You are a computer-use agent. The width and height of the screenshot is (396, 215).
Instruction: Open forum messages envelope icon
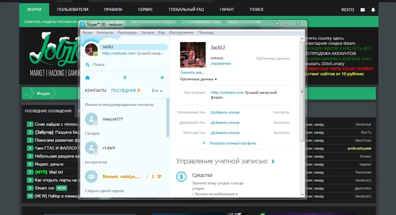tap(362, 10)
